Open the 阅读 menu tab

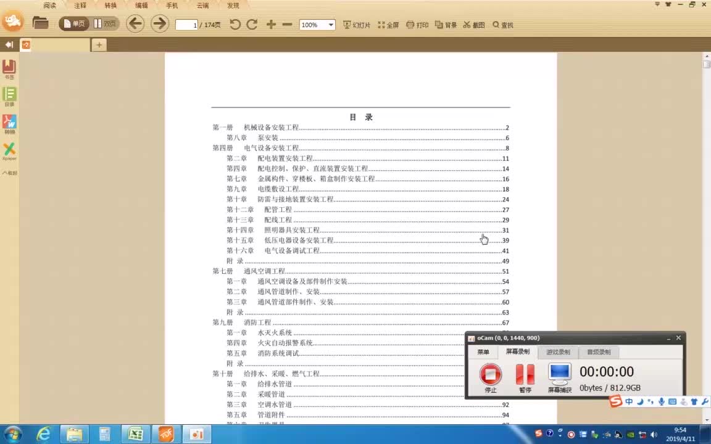tap(50, 6)
